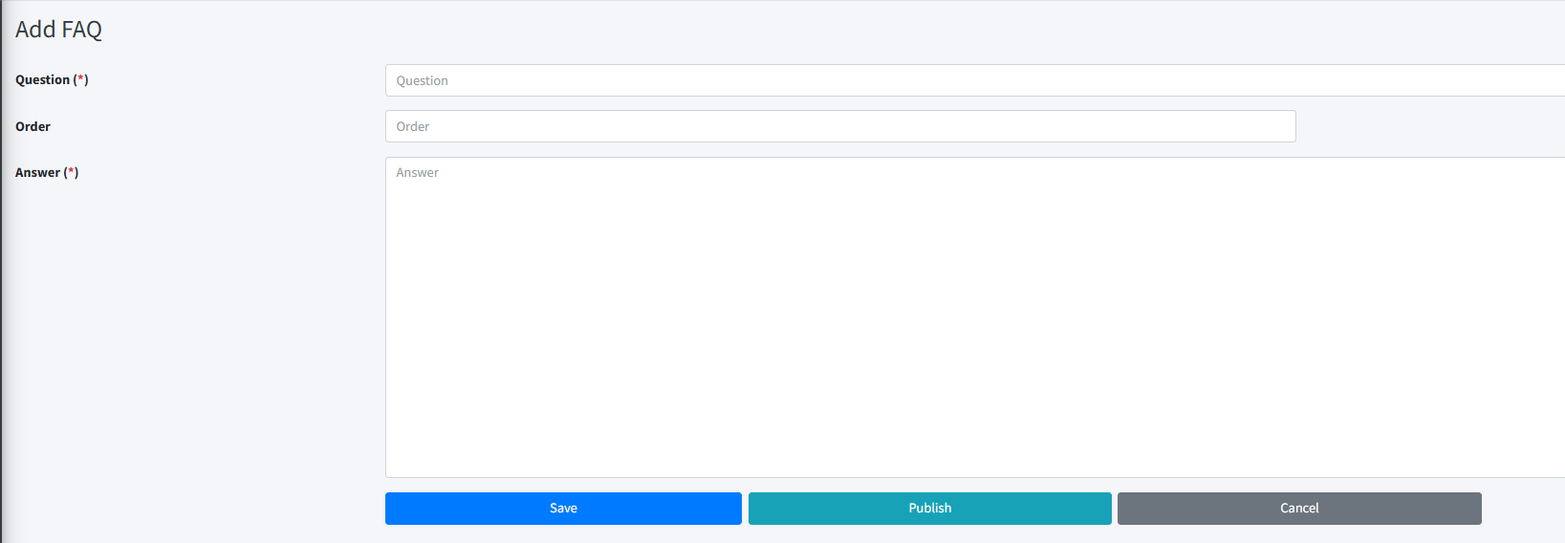Click the red asterisk beside Answer
1565x543 pixels.
[72, 172]
